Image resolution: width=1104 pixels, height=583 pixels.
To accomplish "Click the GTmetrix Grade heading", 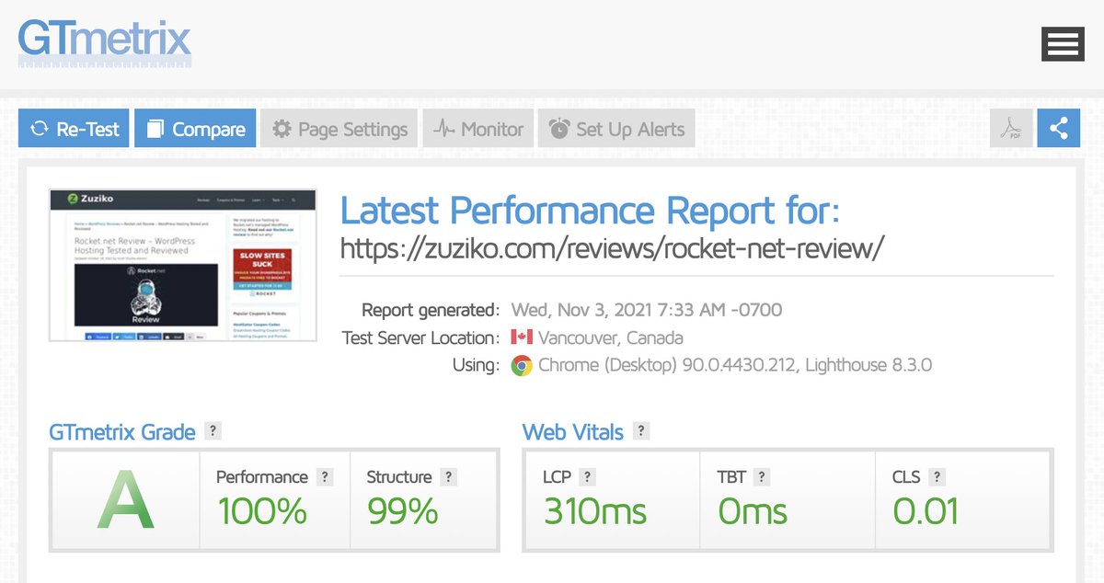I will click(x=122, y=432).
